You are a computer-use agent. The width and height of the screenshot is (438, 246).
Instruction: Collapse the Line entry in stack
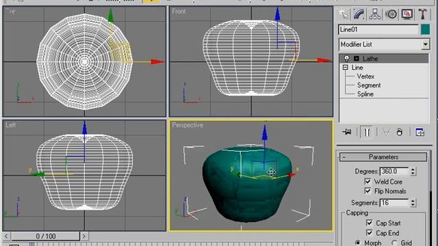[x=345, y=68]
